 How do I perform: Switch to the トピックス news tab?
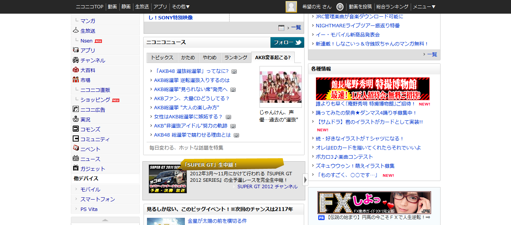(162, 58)
